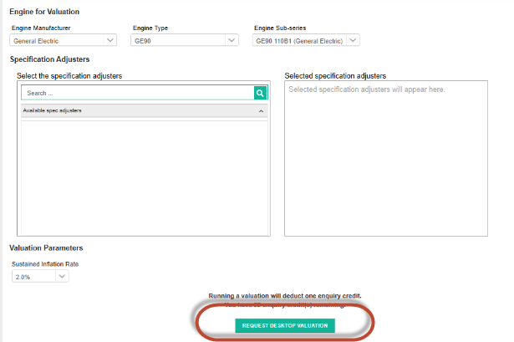Viewport: 514px width, 342px height.
Task: Open the Engine Manufacturer dropdown arrow
Action: click(110, 39)
